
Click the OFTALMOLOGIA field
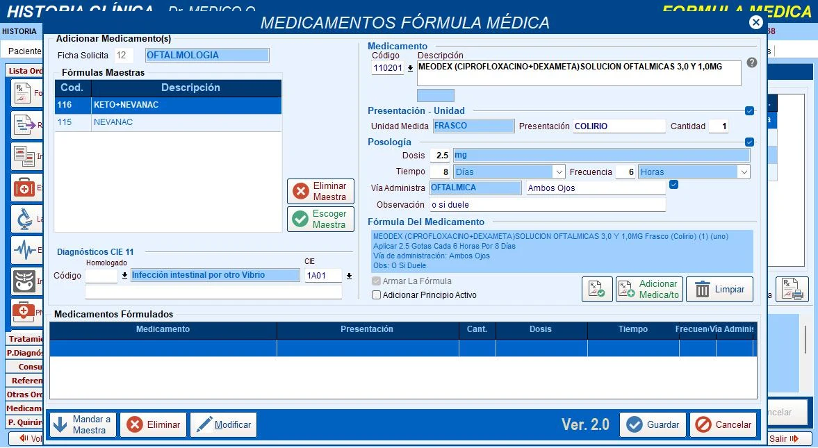(207, 56)
